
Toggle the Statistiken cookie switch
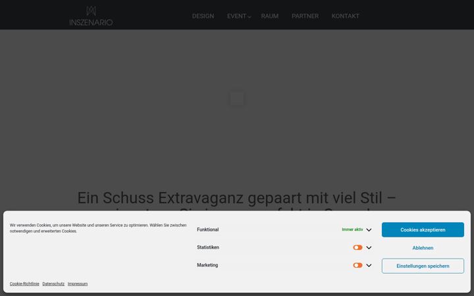pos(357,247)
